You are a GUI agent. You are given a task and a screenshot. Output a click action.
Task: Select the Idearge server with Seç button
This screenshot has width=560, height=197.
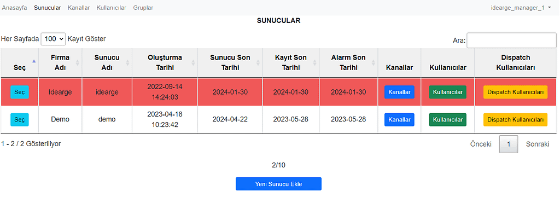20,92
